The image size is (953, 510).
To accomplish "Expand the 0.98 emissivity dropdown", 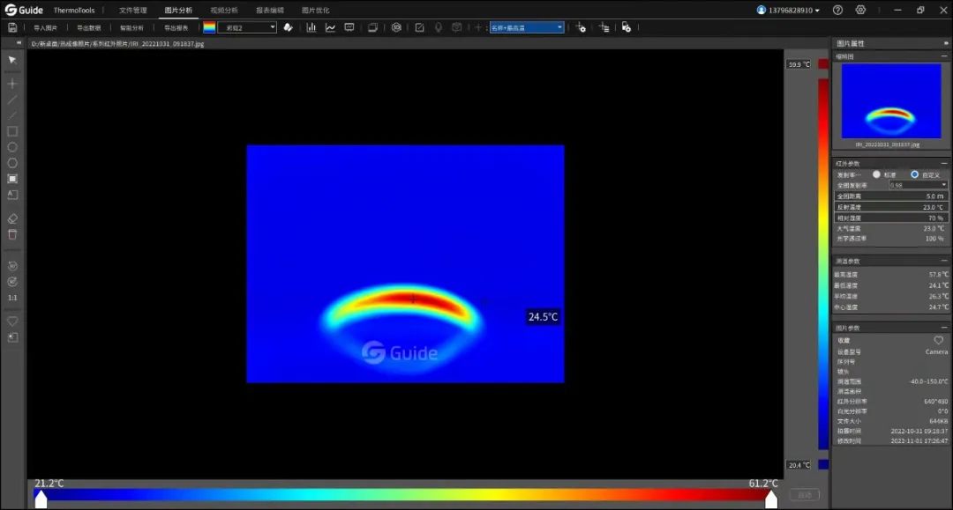I will 918,185.
